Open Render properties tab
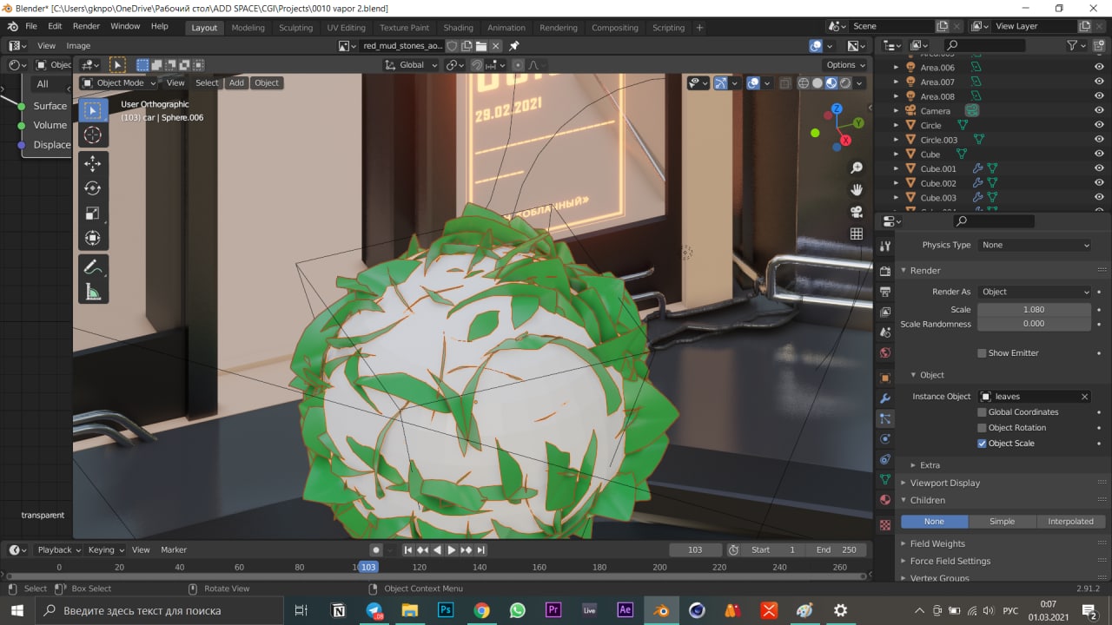Screen dimensions: 1112x625 pyautogui.click(x=885, y=272)
